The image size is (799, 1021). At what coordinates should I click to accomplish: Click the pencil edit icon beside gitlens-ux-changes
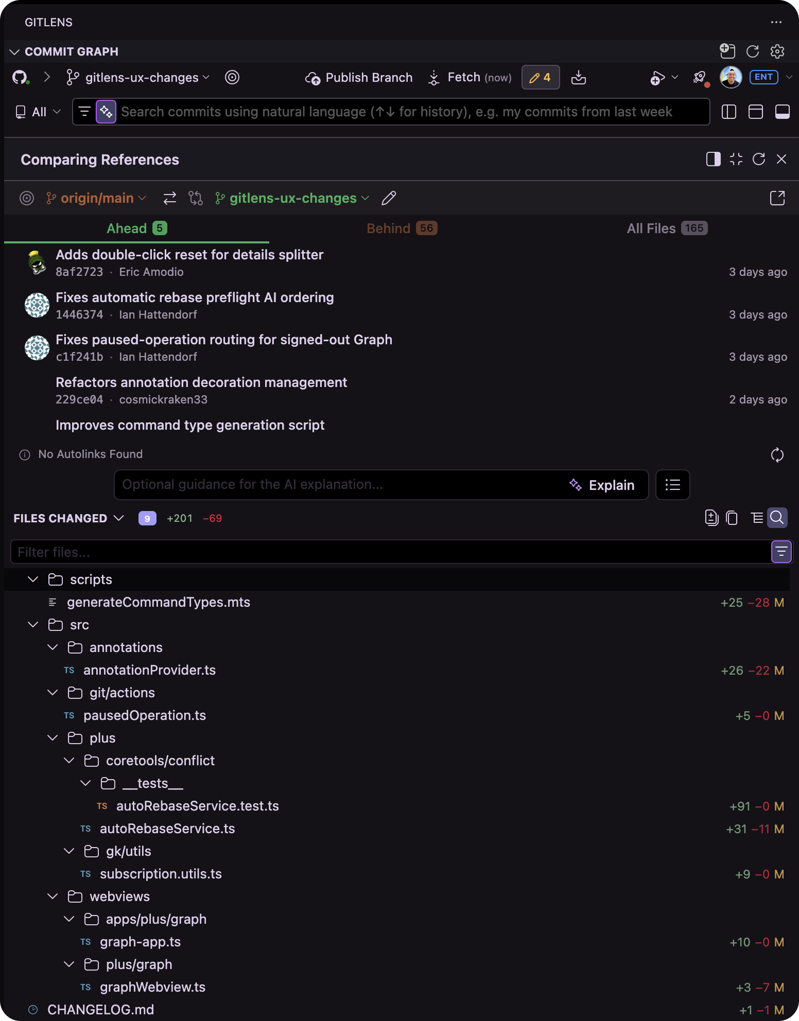389,198
